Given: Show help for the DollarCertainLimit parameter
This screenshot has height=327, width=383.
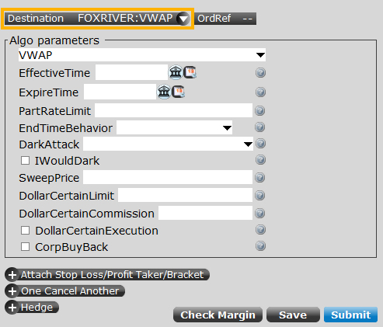Looking at the screenshot, I should (x=260, y=196).
